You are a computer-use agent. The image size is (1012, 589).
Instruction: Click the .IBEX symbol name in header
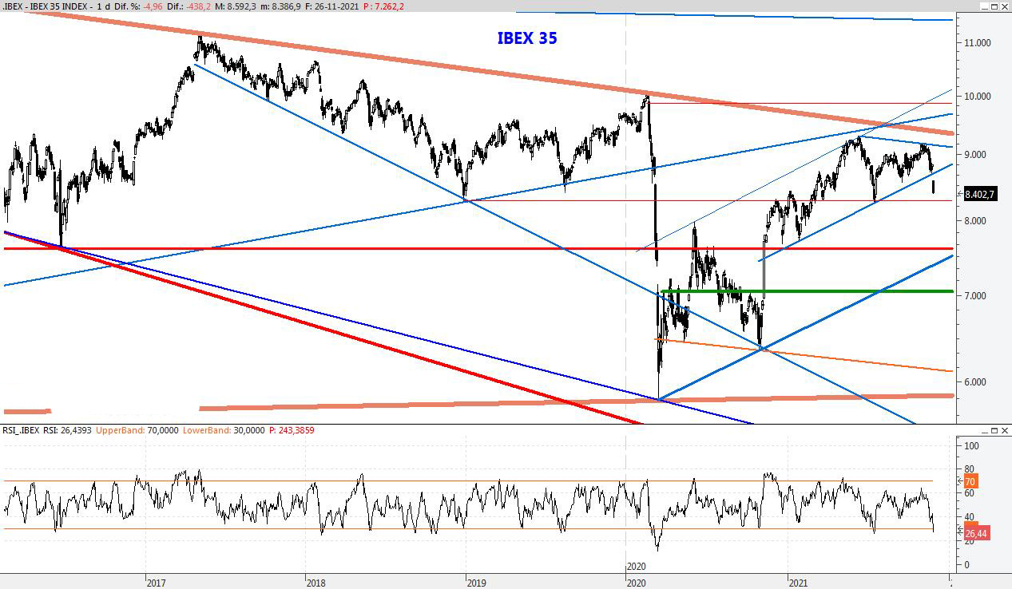pos(13,6)
